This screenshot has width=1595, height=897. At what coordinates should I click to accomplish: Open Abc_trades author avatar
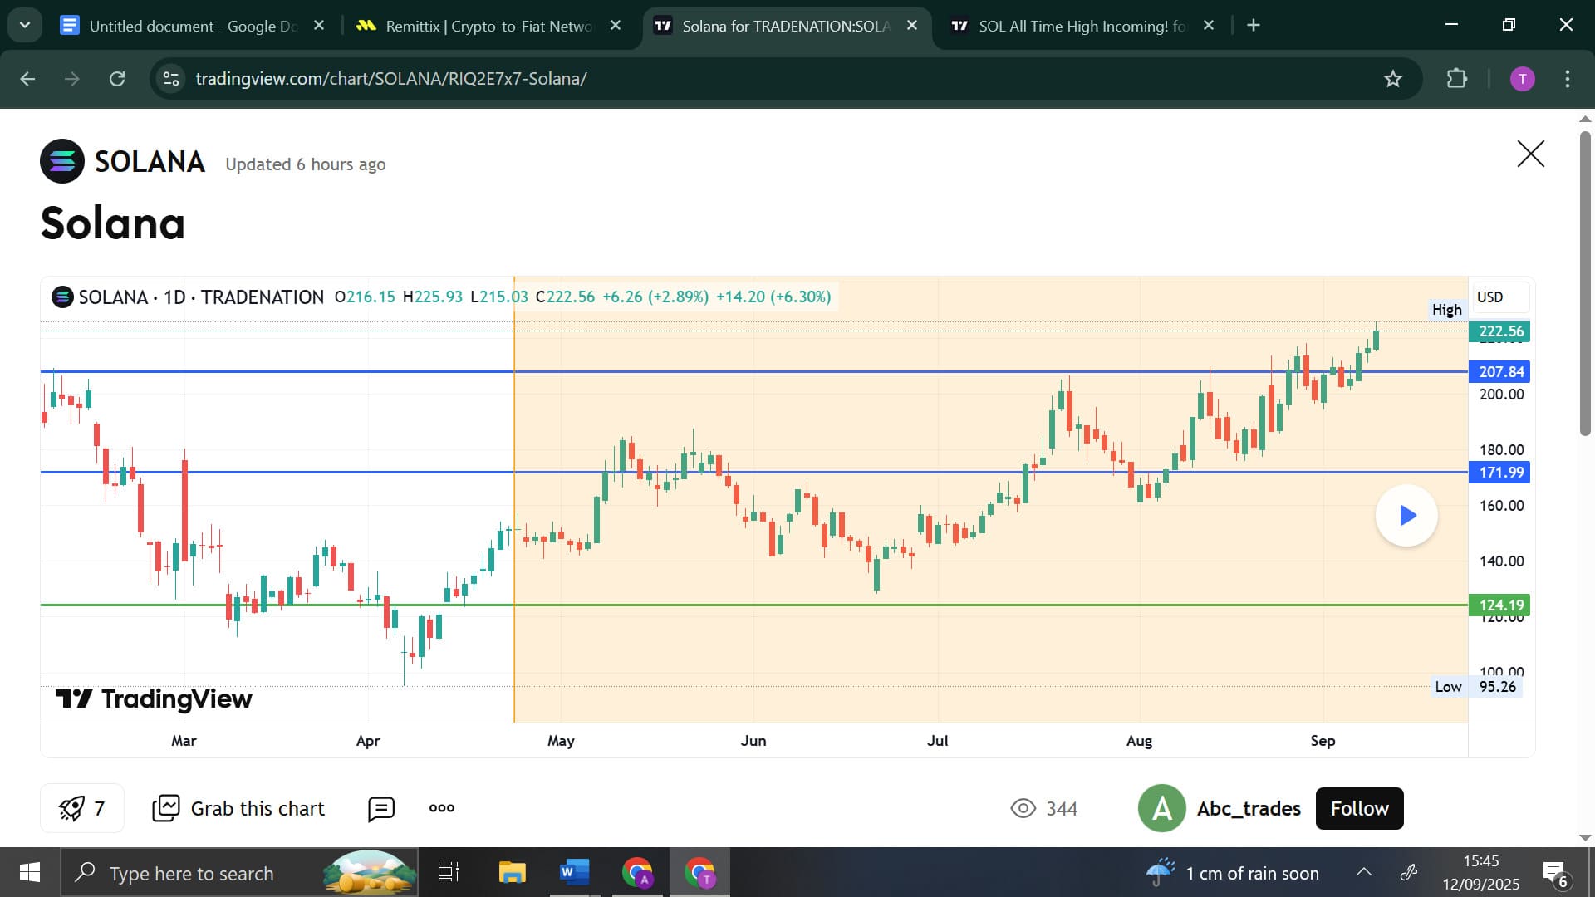(1161, 808)
